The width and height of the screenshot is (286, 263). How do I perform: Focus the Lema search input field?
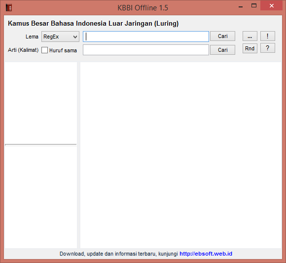[146, 37]
